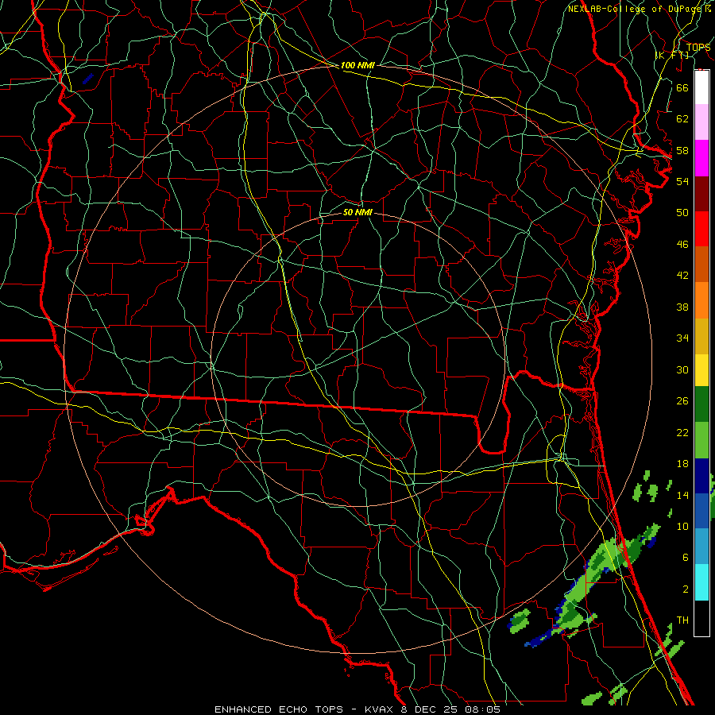Click the small navy echo near top-left
715x715 pixels.
[88, 79]
